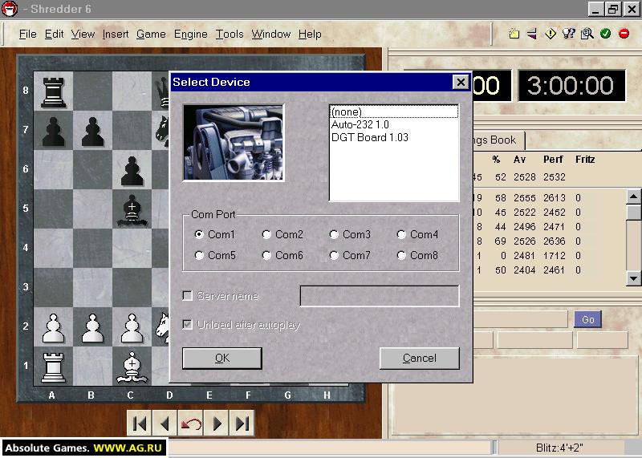Toggle the Server name checkbox

pos(188,295)
